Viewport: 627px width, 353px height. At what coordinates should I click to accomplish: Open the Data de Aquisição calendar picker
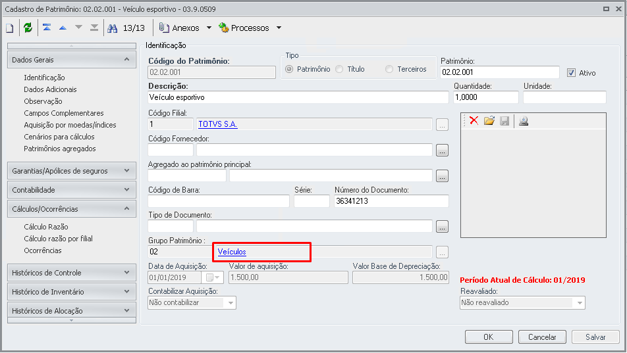213,277
